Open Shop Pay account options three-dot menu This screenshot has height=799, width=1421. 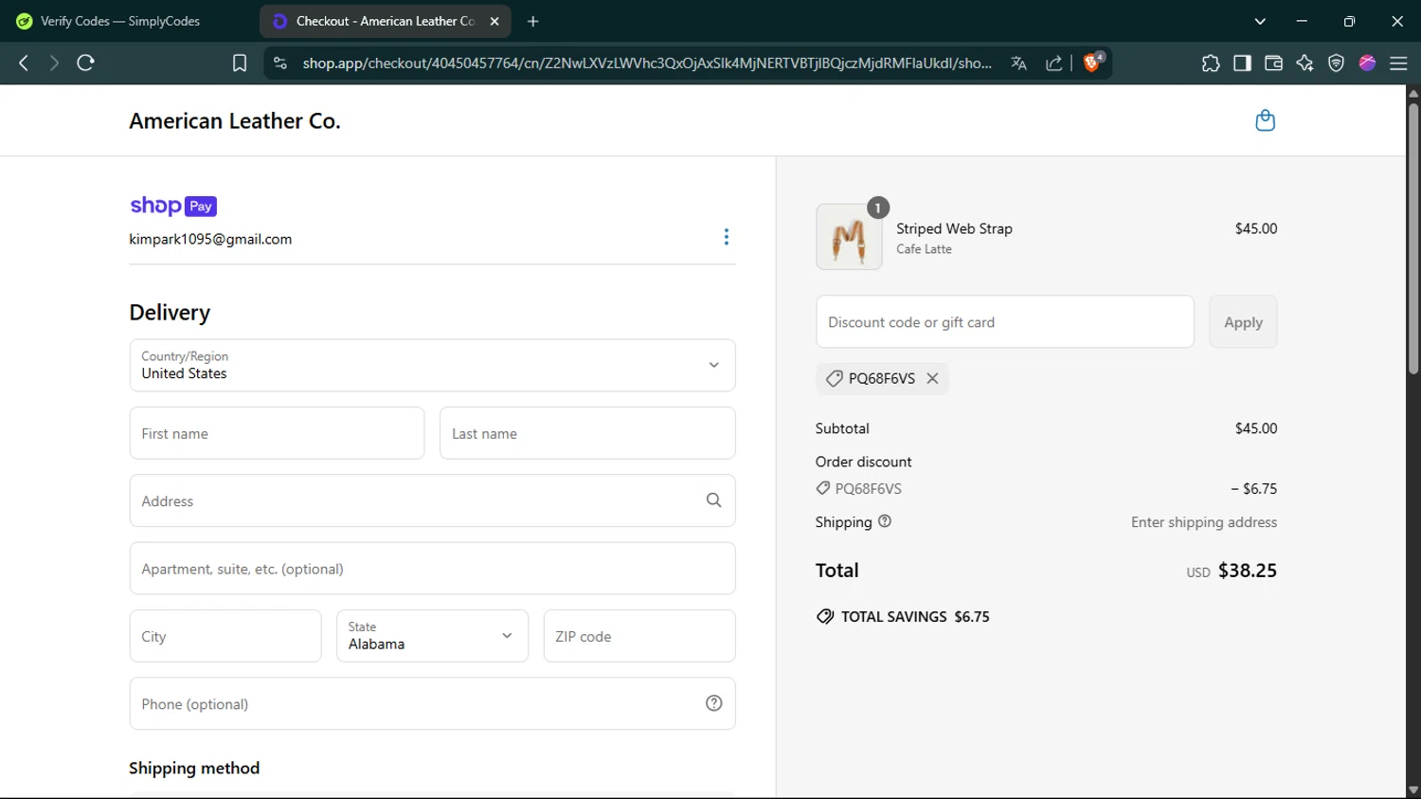(x=727, y=237)
